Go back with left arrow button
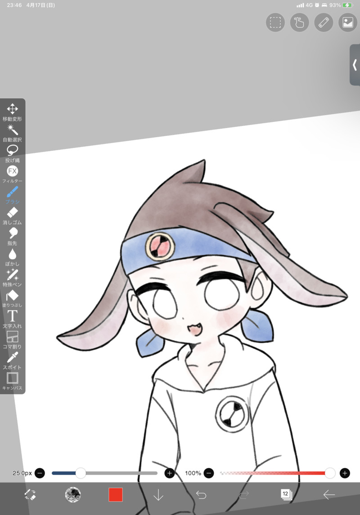This screenshot has height=515, width=360. pyautogui.click(x=329, y=495)
